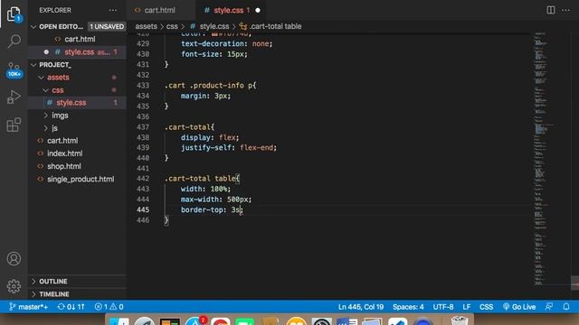Open index.html in project tree
This screenshot has width=579, height=325.
click(64, 153)
